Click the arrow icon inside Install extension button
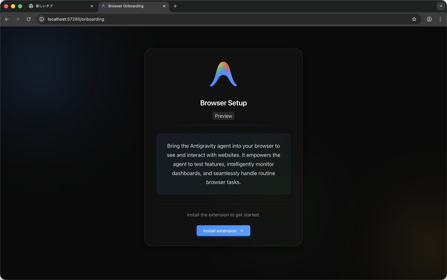The width and height of the screenshot is (447, 280). point(241,231)
